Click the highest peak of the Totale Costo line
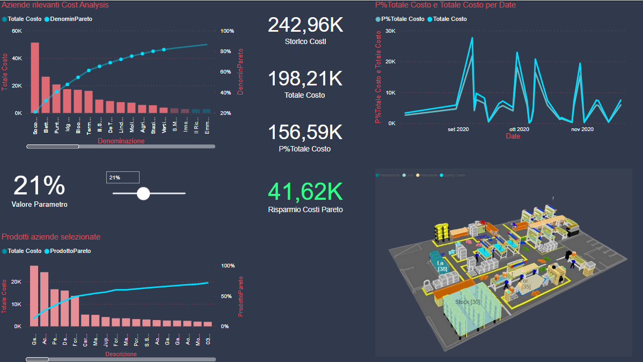This screenshot has width=643, height=362. pyautogui.click(x=472, y=38)
